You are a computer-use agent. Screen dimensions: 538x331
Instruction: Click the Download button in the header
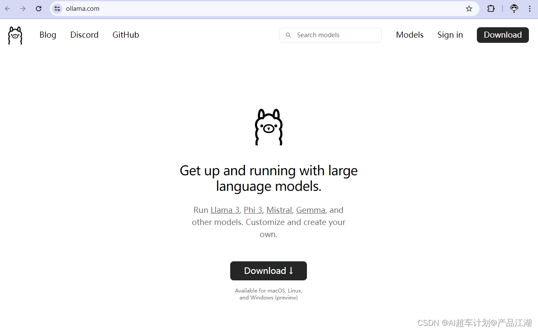click(x=503, y=35)
